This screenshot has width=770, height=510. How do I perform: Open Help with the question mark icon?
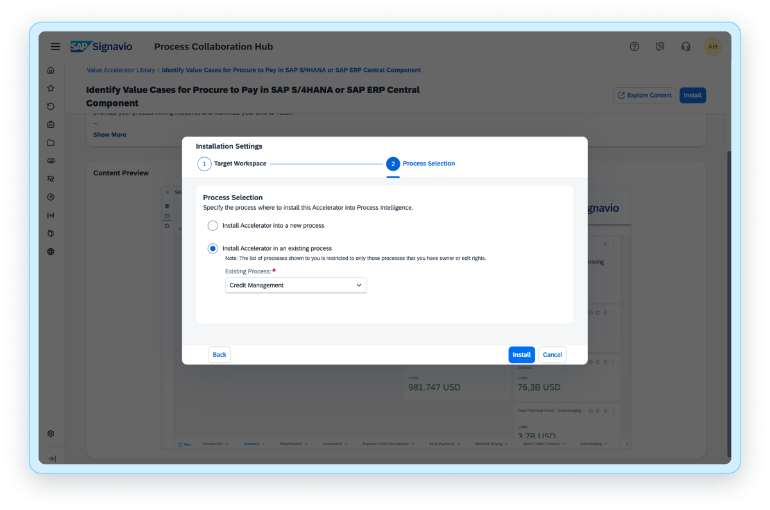[635, 46]
